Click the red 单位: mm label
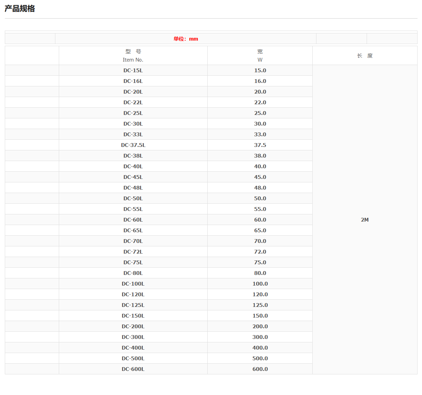 click(186, 39)
